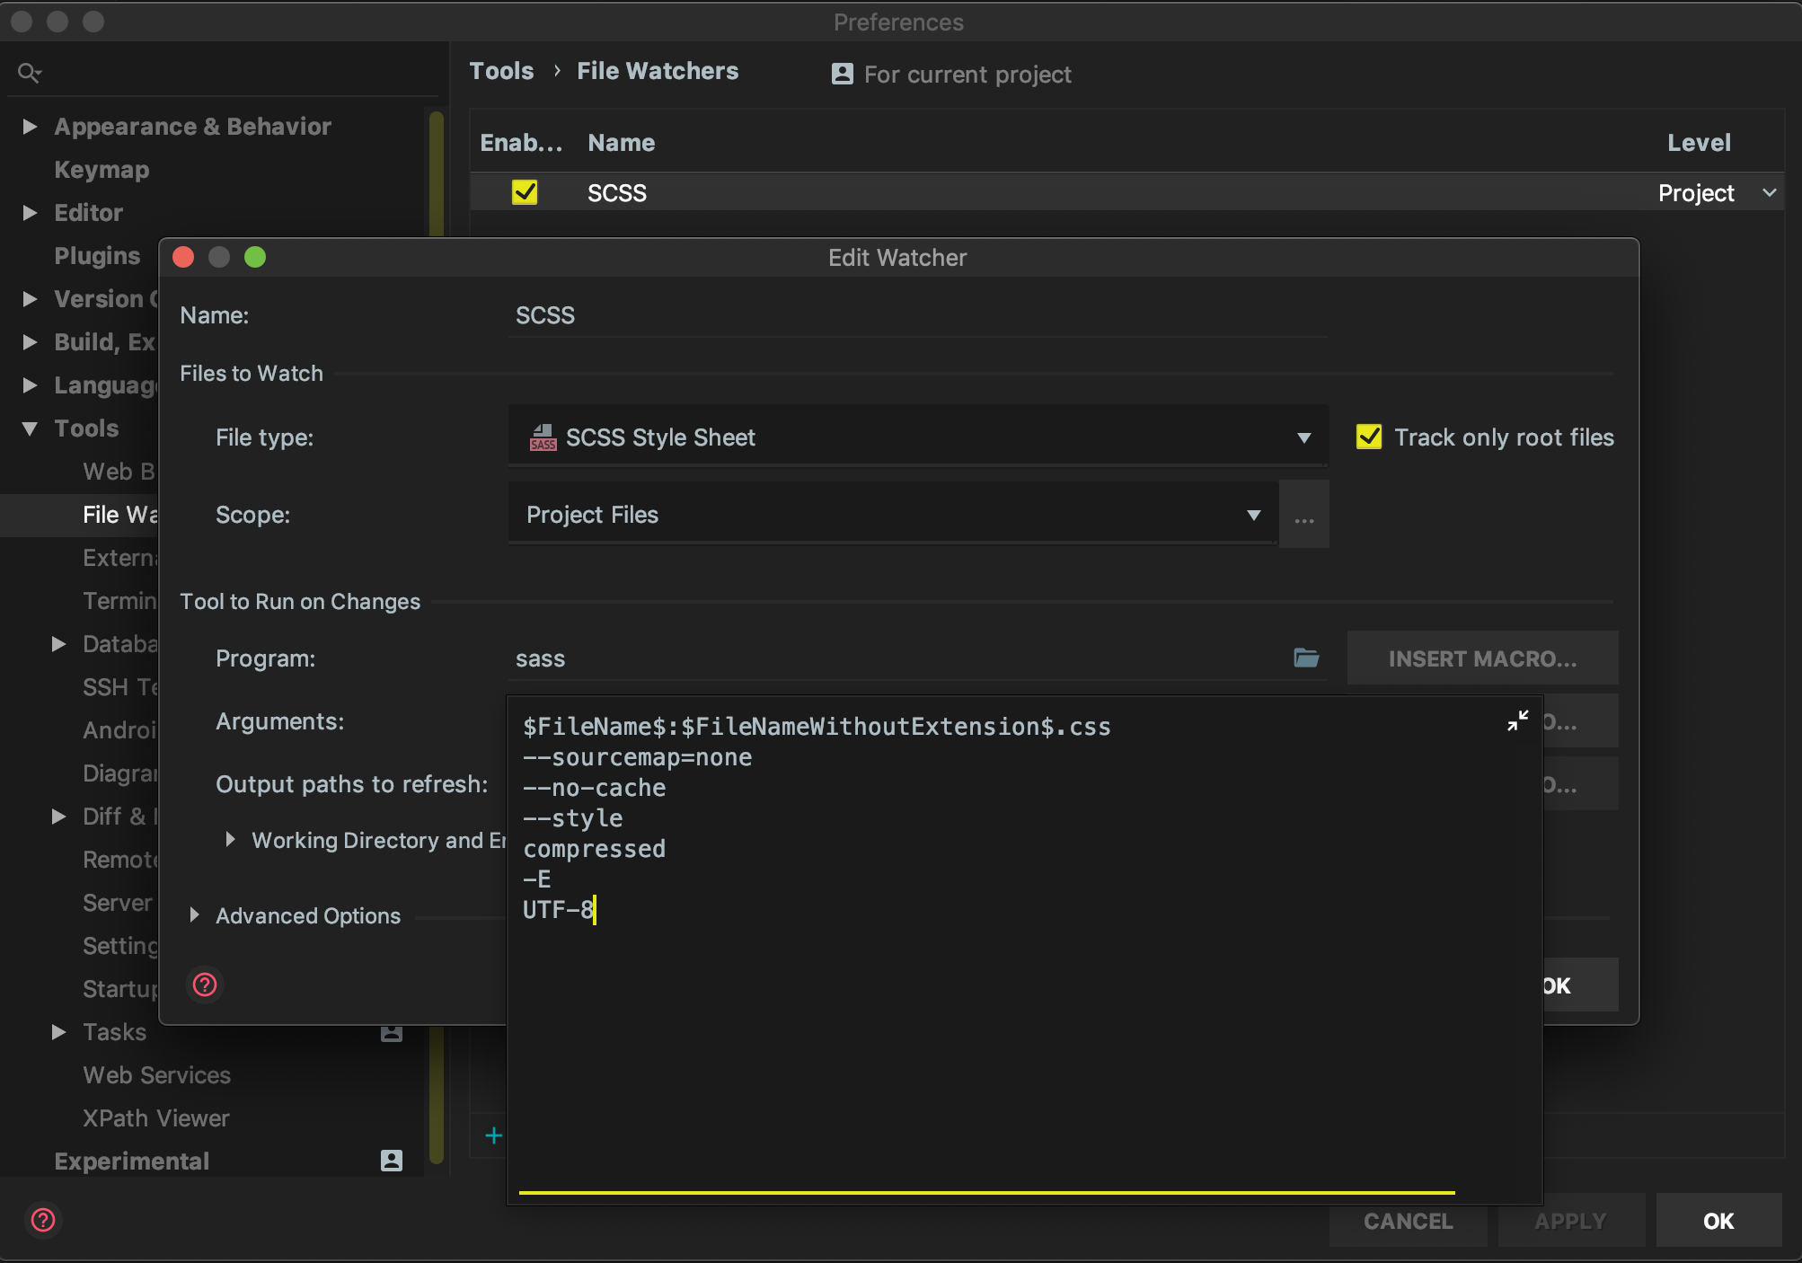Expand Appearance & Behavior tree node
Image resolution: width=1802 pixels, height=1263 pixels.
point(30,127)
